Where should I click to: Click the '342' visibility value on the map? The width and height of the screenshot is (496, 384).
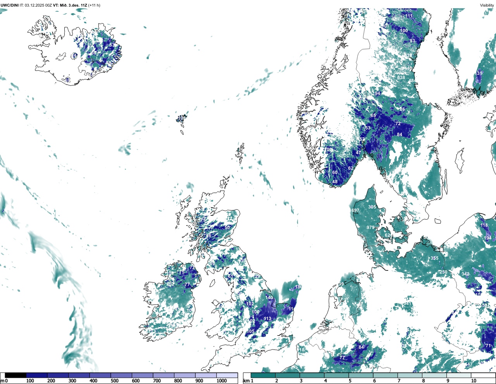pyautogui.click(x=465, y=274)
